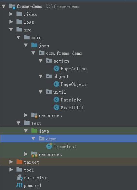Expand the logs folder arrow
The image size is (137, 190).
11,22
